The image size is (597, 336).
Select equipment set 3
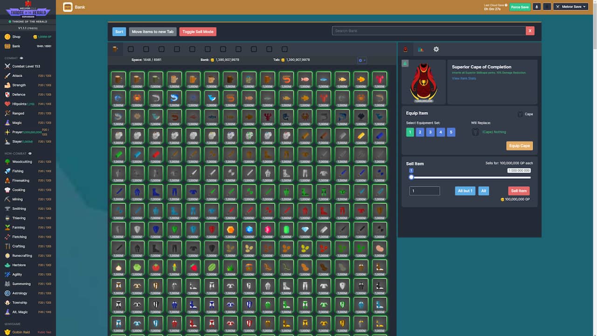tap(430, 132)
